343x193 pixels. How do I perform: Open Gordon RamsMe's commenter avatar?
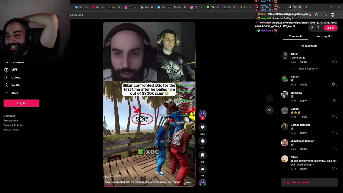pos(285,127)
